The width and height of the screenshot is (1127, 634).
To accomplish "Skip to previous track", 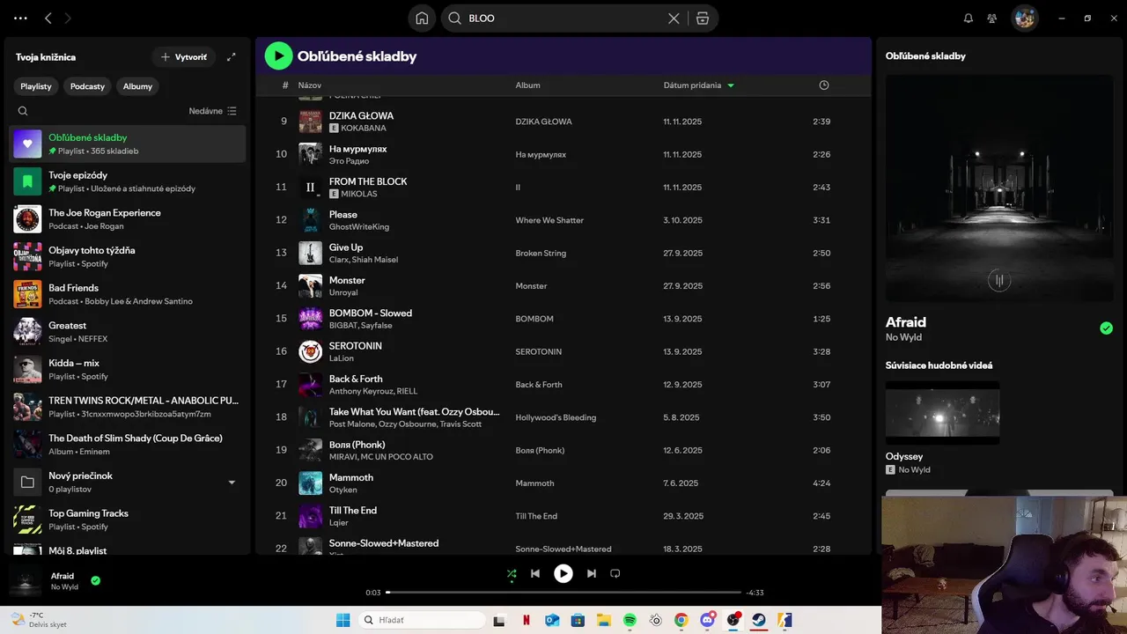I will 535,573.
